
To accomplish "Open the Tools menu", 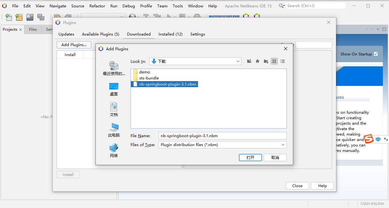I will (x=178, y=6).
